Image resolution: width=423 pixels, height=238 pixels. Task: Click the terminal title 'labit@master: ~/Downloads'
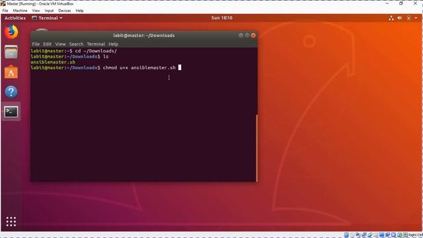[144, 35]
